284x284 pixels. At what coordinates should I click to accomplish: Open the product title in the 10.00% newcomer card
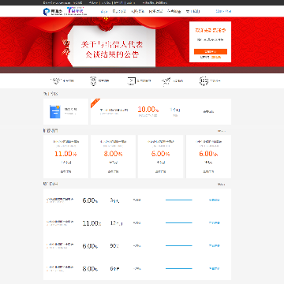[114, 110]
